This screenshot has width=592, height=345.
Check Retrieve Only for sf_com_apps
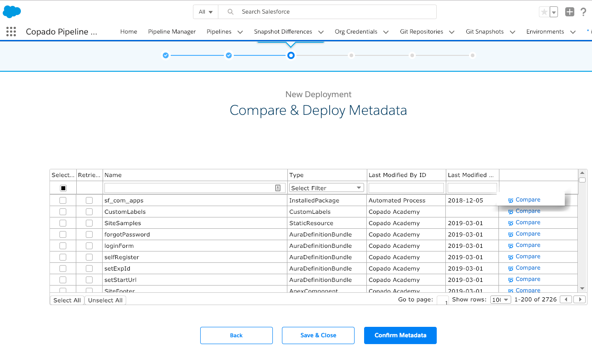[89, 200]
